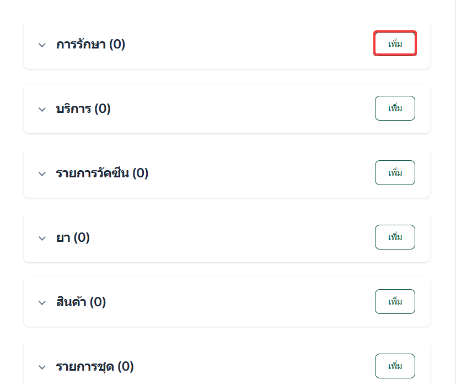Click the (0) count beside รายการวัคซีน
This screenshot has height=385, width=456.
[x=141, y=173]
